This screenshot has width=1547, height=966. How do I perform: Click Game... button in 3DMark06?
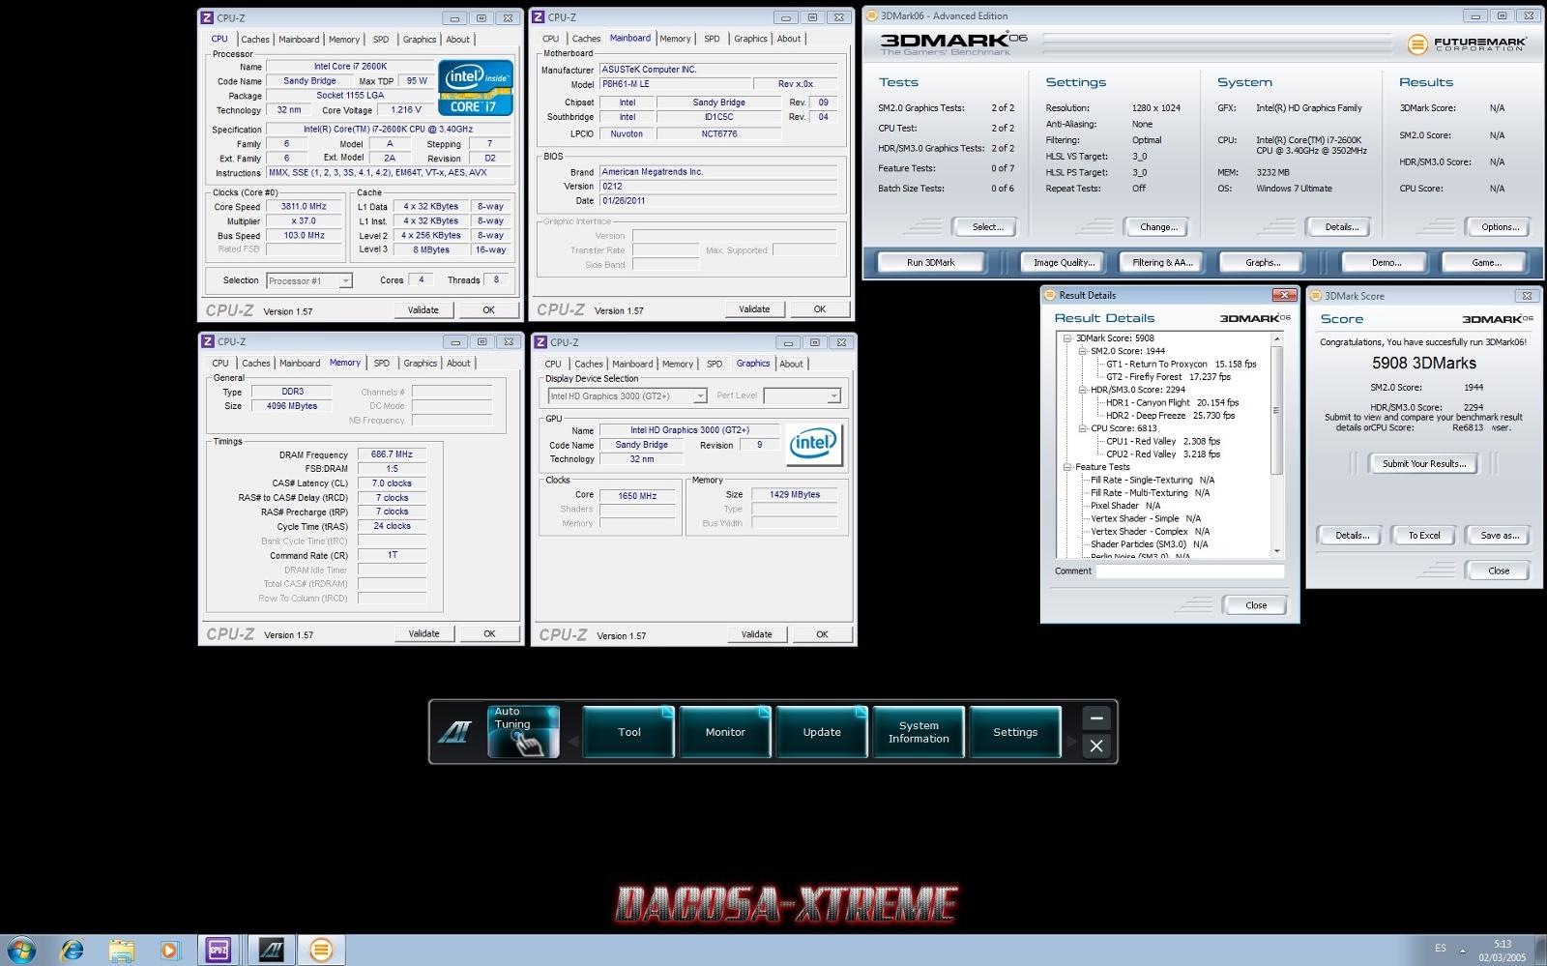click(x=1486, y=262)
